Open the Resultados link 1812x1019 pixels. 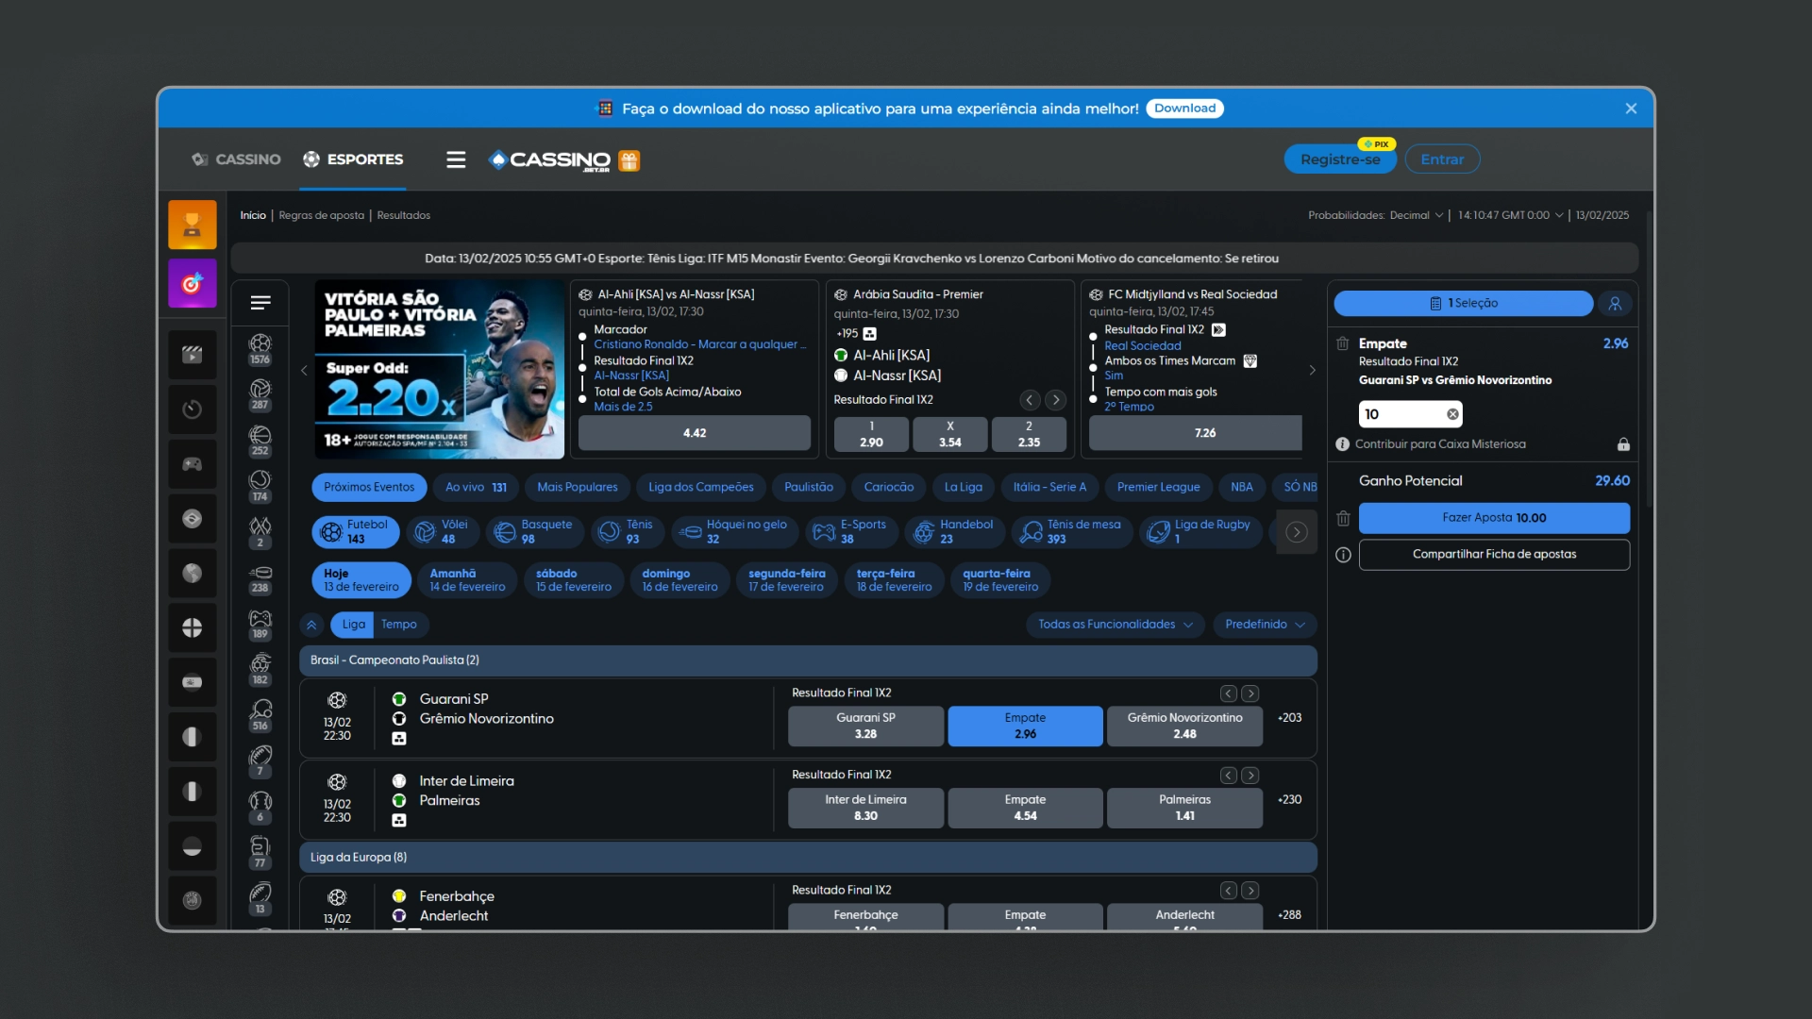click(403, 215)
